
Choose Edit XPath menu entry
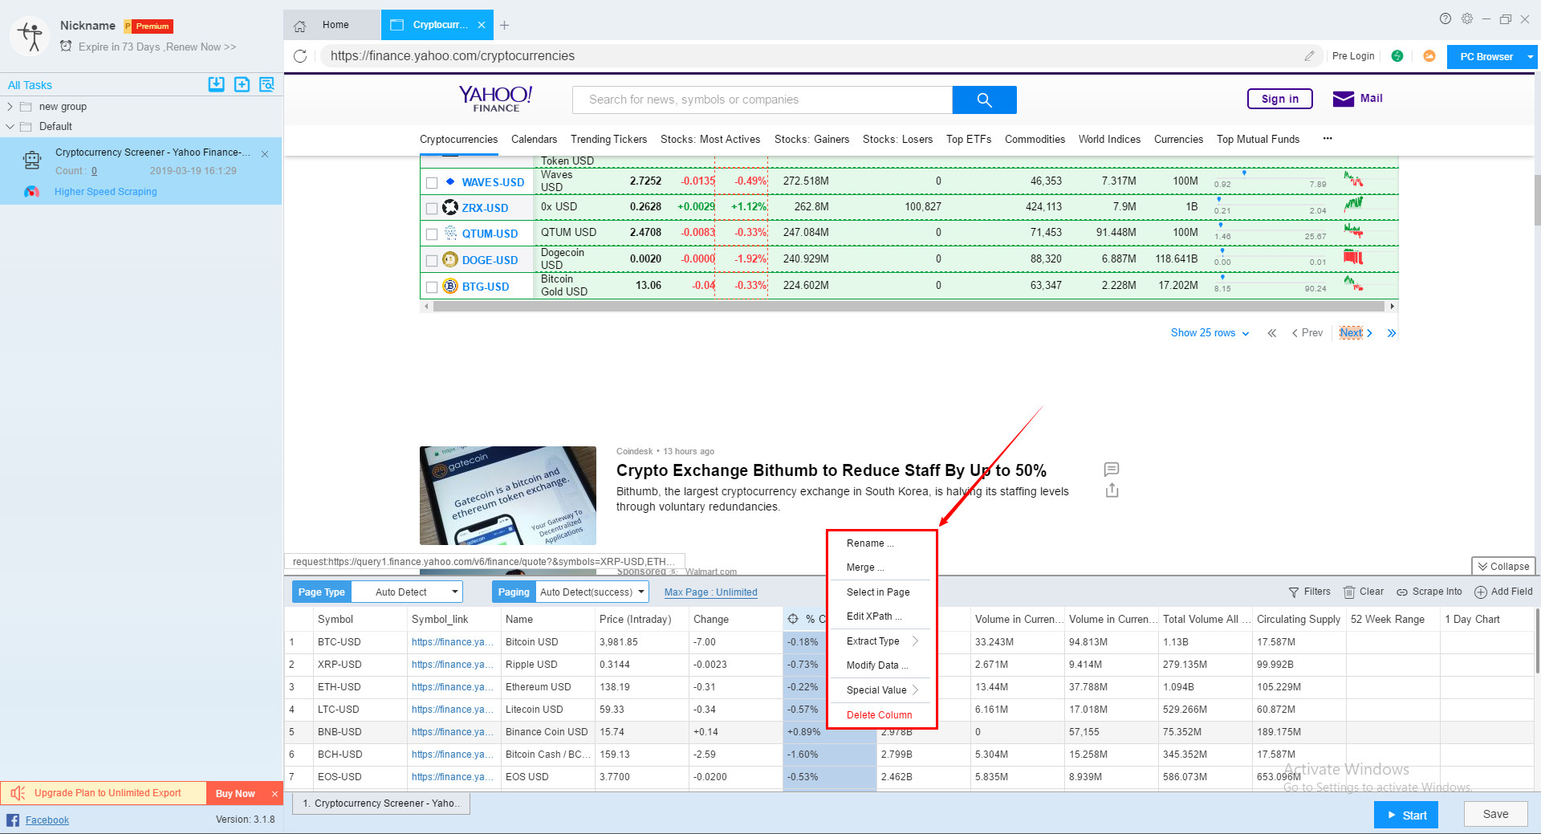(x=874, y=616)
